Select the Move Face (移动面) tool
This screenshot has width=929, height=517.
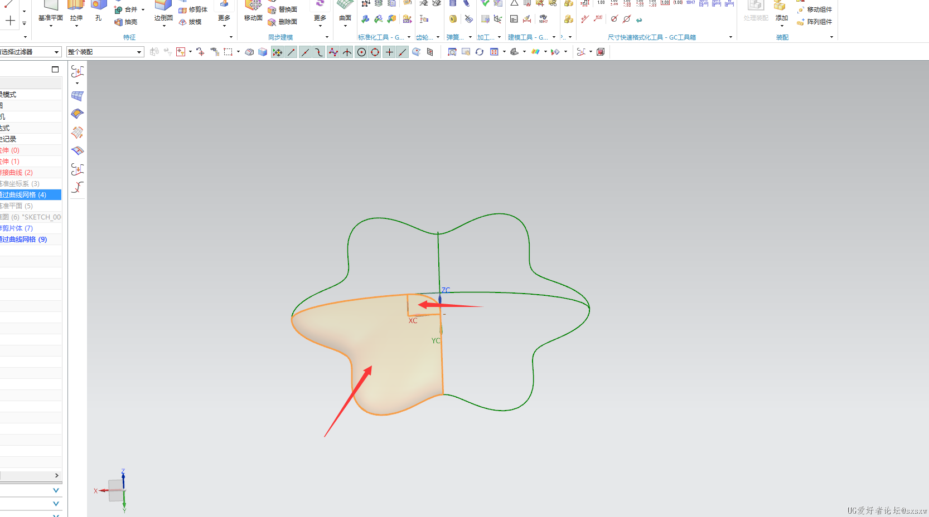coord(253,11)
